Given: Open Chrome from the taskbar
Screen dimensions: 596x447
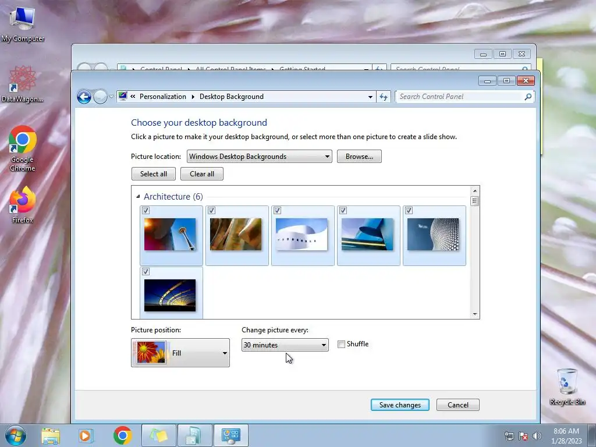Looking at the screenshot, I should pos(122,435).
